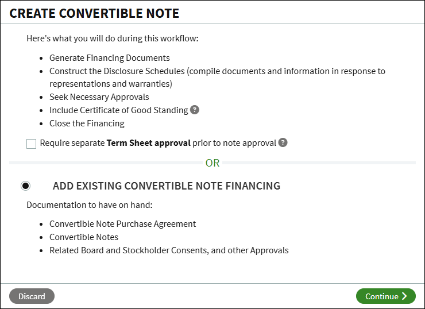Viewport: 425px width, 309px height.
Task: Click the Construct the Disclosure Schedules item
Action: point(217,77)
